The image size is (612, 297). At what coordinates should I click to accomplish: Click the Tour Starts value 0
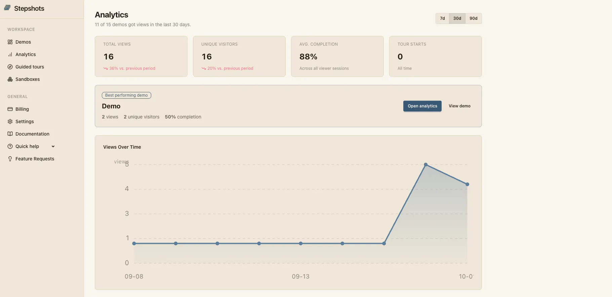click(400, 57)
